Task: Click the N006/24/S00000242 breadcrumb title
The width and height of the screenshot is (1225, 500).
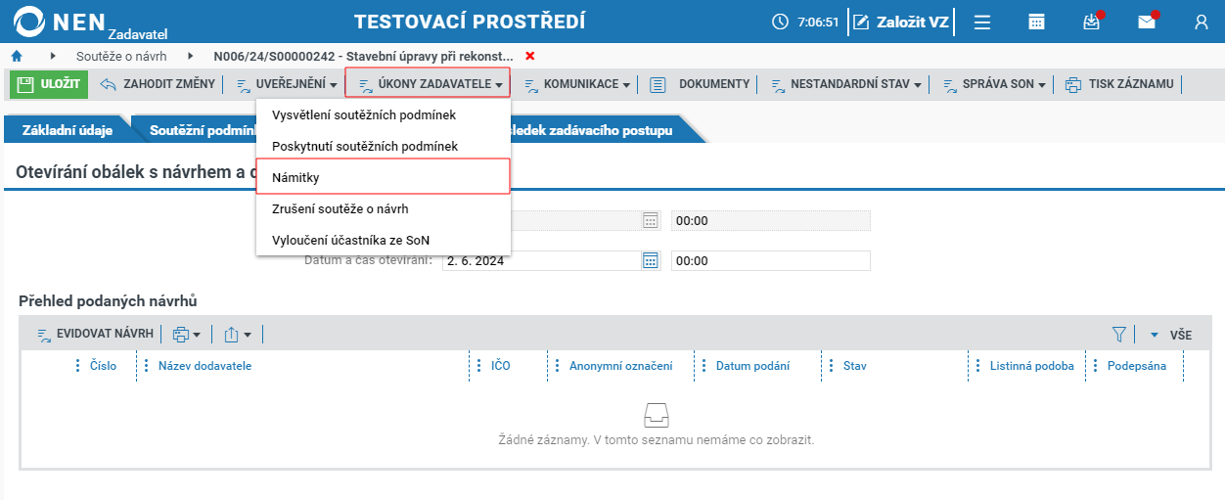Action: coord(365,56)
